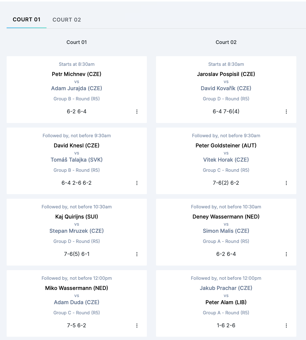The height and width of the screenshot is (340, 306).
Task: Click three-dot menu on Goldsteiner vs Horak match
Action: [x=286, y=183]
